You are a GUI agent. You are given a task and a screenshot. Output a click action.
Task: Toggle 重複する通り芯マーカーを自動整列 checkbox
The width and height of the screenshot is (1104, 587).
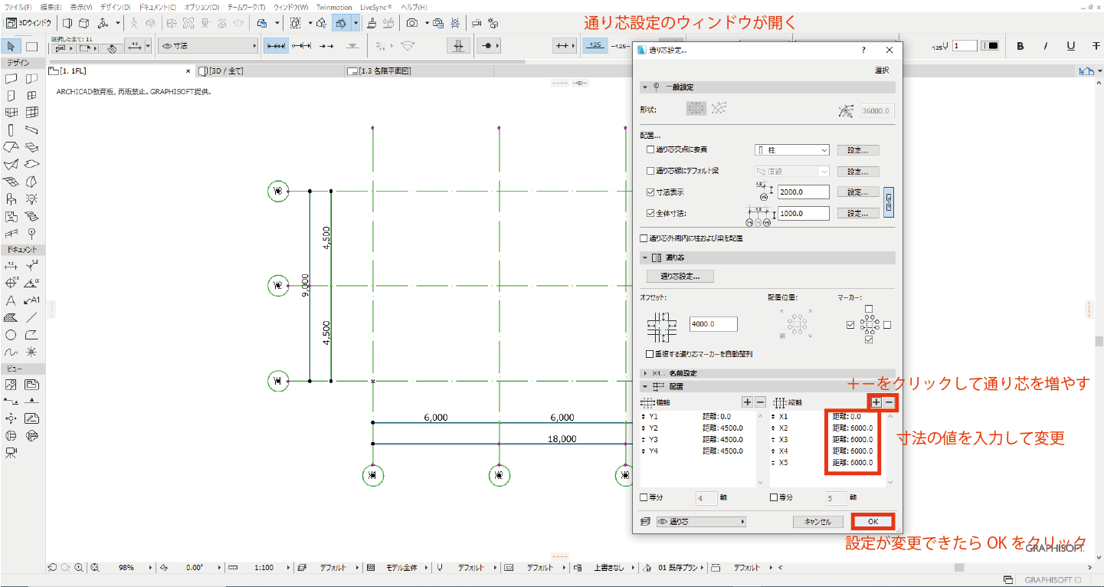coord(650,354)
